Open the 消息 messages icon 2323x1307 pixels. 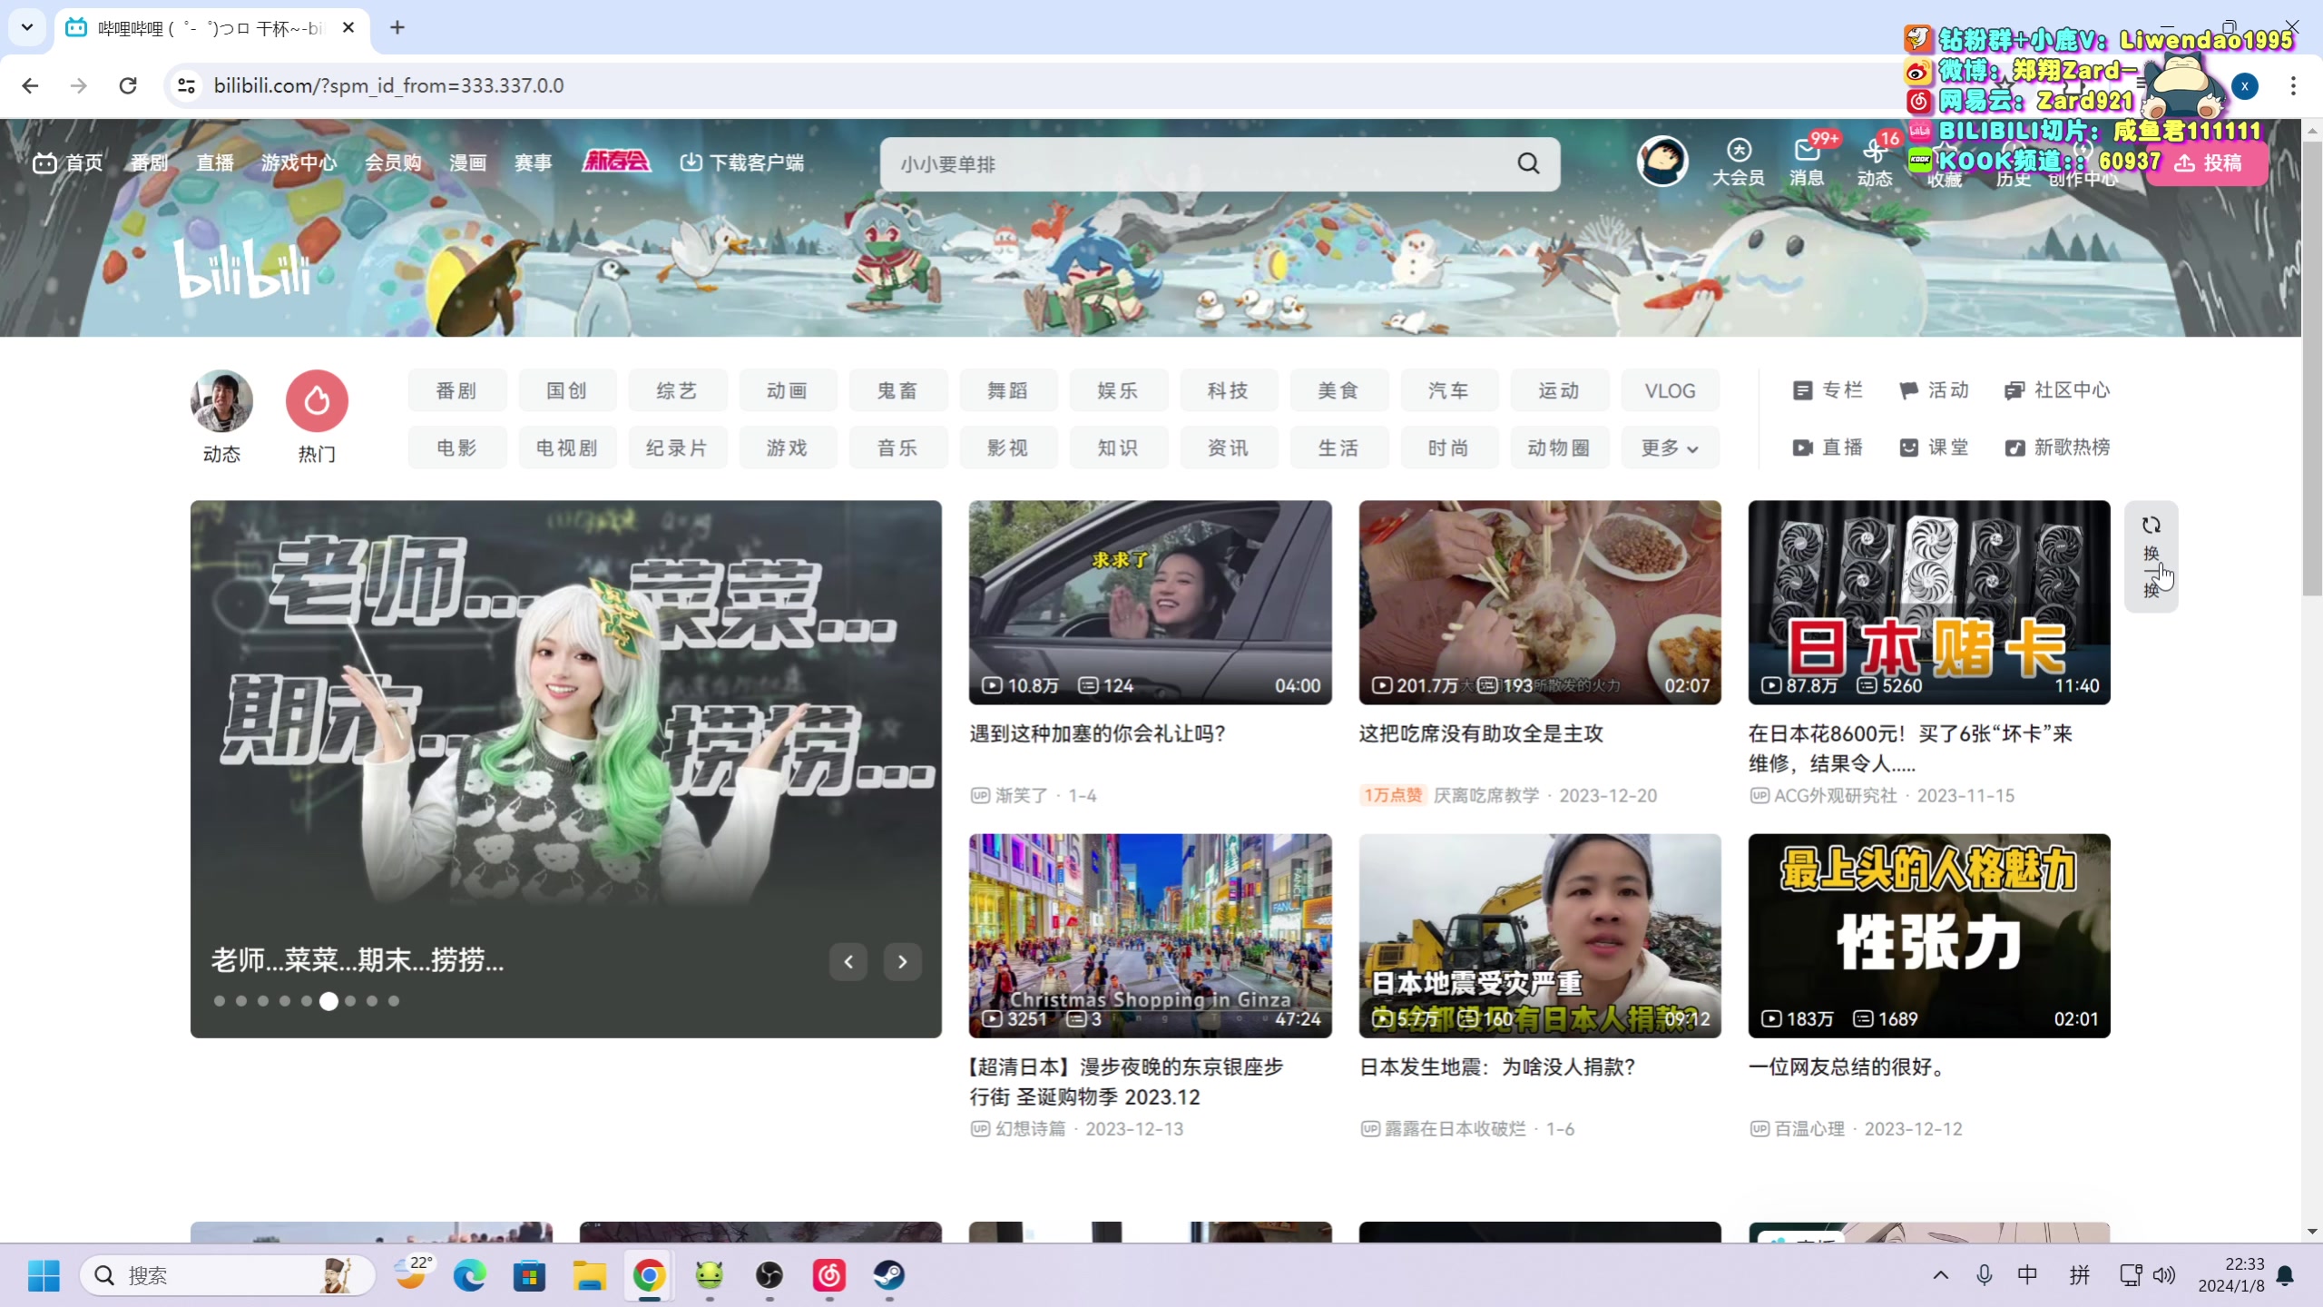point(1806,152)
